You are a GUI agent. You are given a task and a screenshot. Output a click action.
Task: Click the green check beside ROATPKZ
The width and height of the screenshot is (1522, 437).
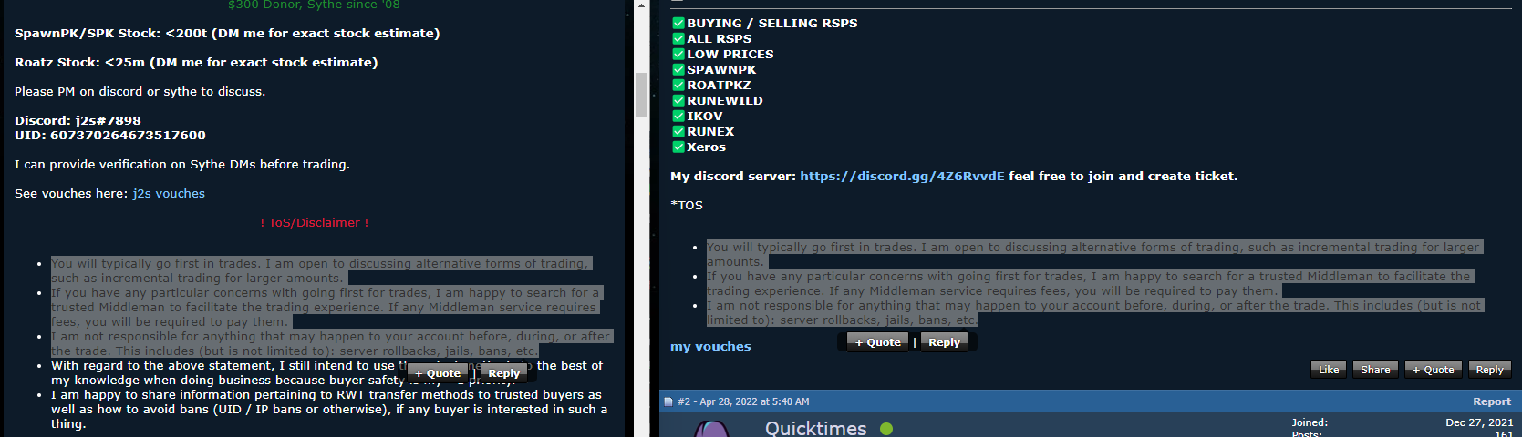tap(678, 85)
